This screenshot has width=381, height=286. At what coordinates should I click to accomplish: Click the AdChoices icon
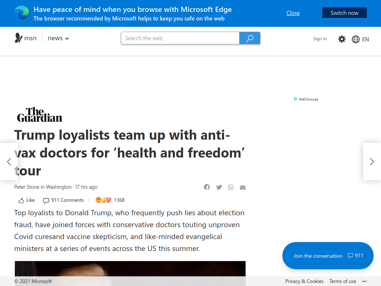[295, 99]
